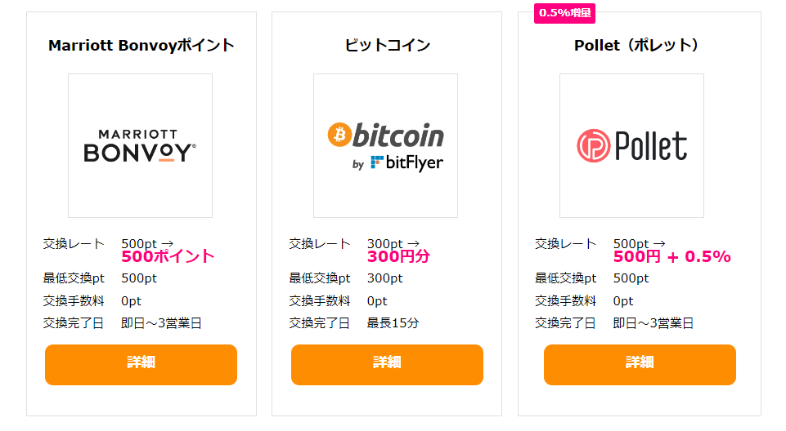Select the Pollet（ポレット）heading
786x431 pixels.
point(636,46)
